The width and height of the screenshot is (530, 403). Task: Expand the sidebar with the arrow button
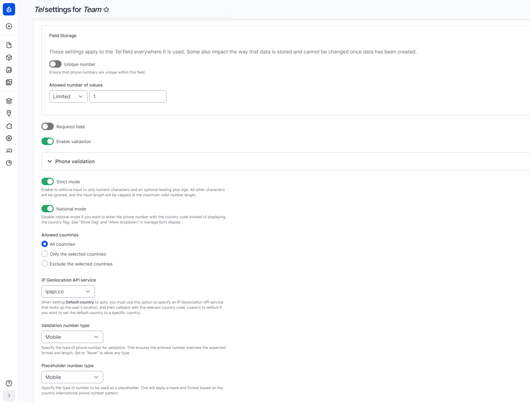(9, 396)
